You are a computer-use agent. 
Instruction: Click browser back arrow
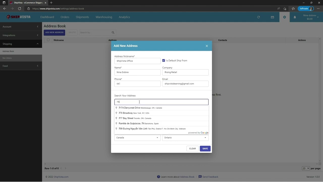pyautogui.click(x=5, y=9)
